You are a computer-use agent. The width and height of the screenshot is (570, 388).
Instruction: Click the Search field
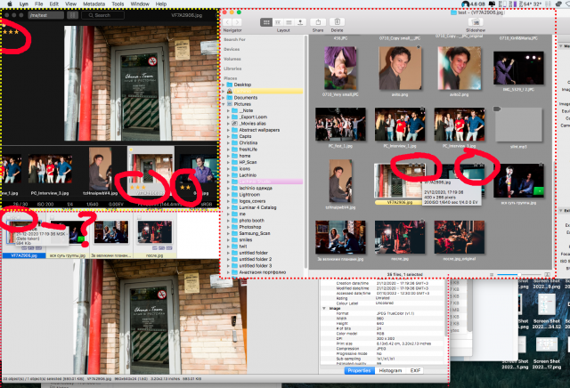click(x=102, y=15)
